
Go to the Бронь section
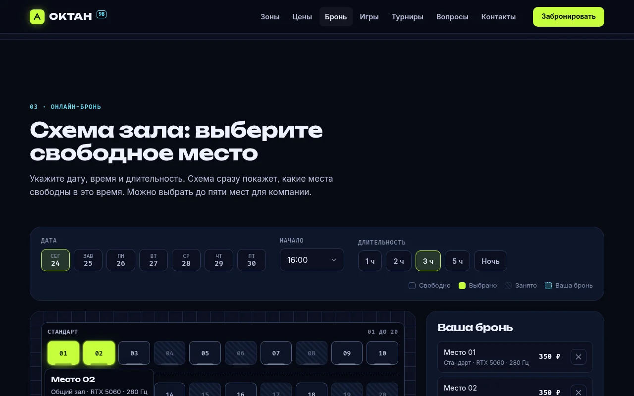tap(336, 17)
